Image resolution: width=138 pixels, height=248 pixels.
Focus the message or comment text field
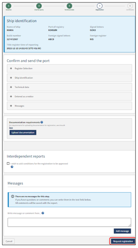[x=69, y=222]
